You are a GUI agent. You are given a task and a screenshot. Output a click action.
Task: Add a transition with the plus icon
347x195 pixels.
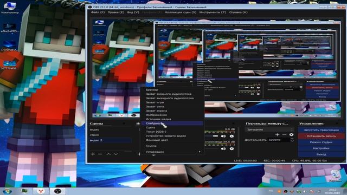[277, 134]
